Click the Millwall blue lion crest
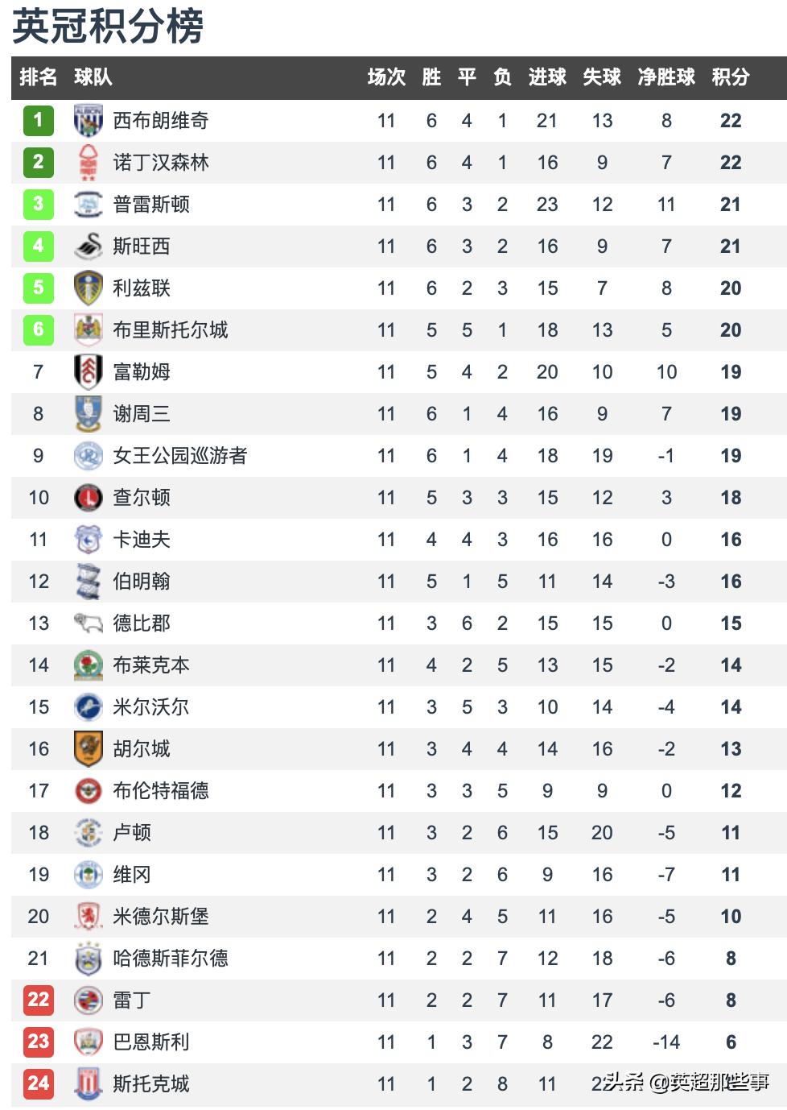This screenshot has height=1110, width=787. click(89, 707)
